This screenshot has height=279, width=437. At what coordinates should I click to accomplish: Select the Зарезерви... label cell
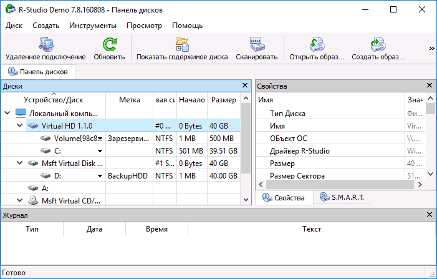[129, 139]
